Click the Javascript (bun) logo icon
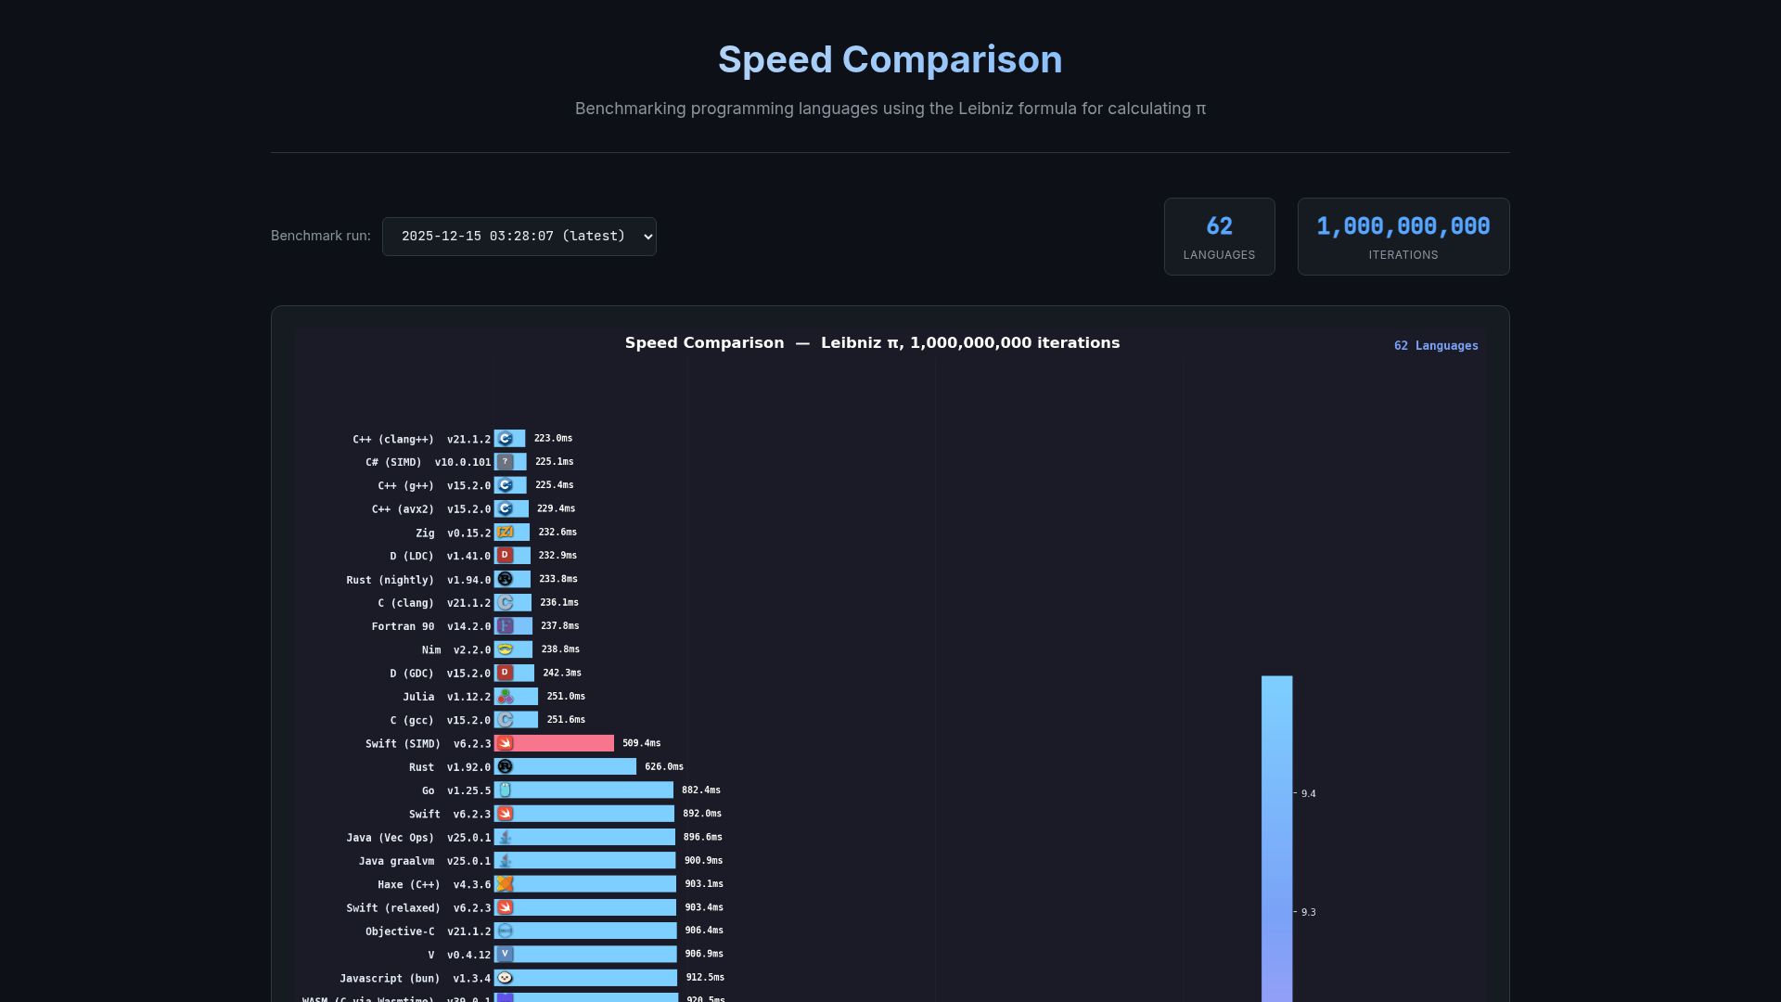This screenshot has height=1002, width=1781. coord(505,978)
